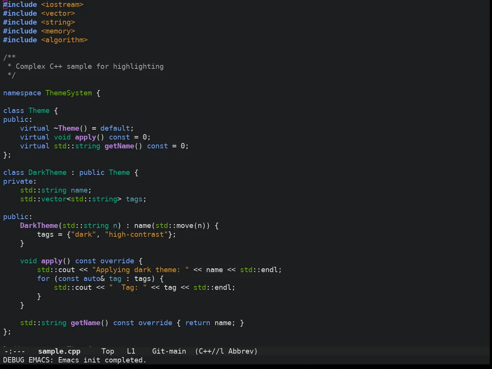The height and width of the screenshot is (369, 492).
Task: Click the 'ThemeSystem' namespace name
Action: [x=69, y=93]
